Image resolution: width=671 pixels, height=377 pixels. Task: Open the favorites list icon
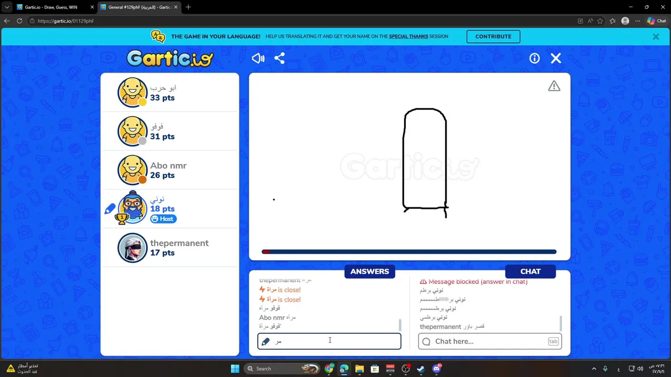(x=612, y=21)
